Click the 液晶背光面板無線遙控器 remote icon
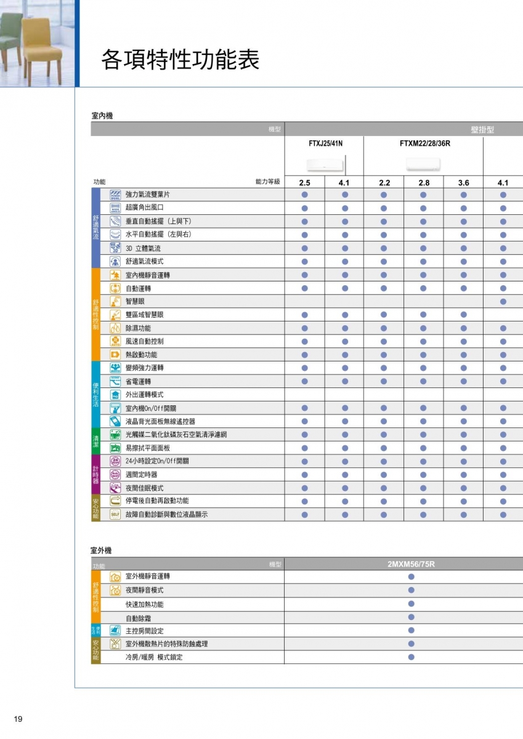Viewport: 523px width, 739px height. 115,421
